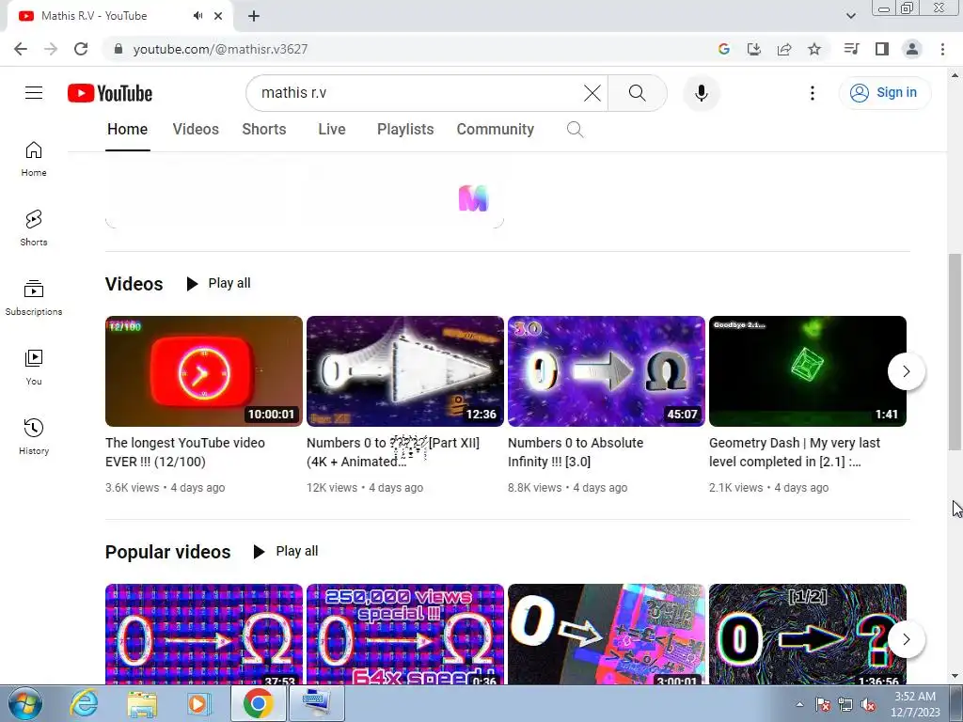Open 'Numbers 0 to Absolute Infinity' title

click(x=576, y=452)
